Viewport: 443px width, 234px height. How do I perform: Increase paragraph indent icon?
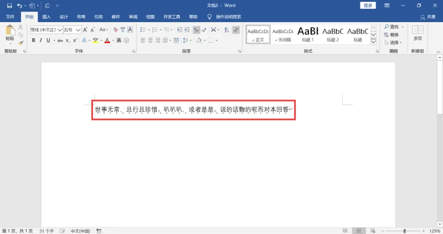coord(187,30)
